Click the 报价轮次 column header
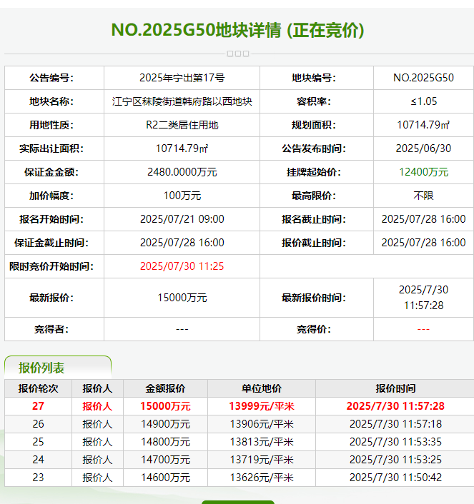 (38, 388)
